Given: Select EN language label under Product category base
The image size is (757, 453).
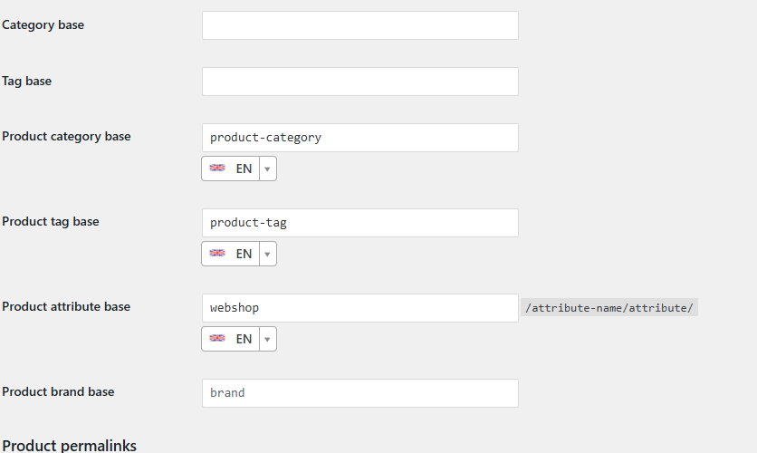Looking at the screenshot, I should (244, 169).
